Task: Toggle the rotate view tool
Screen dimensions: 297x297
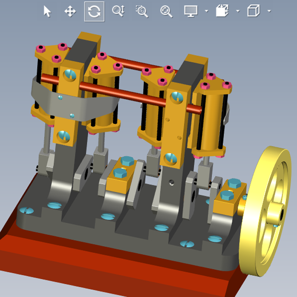Action: (94, 11)
